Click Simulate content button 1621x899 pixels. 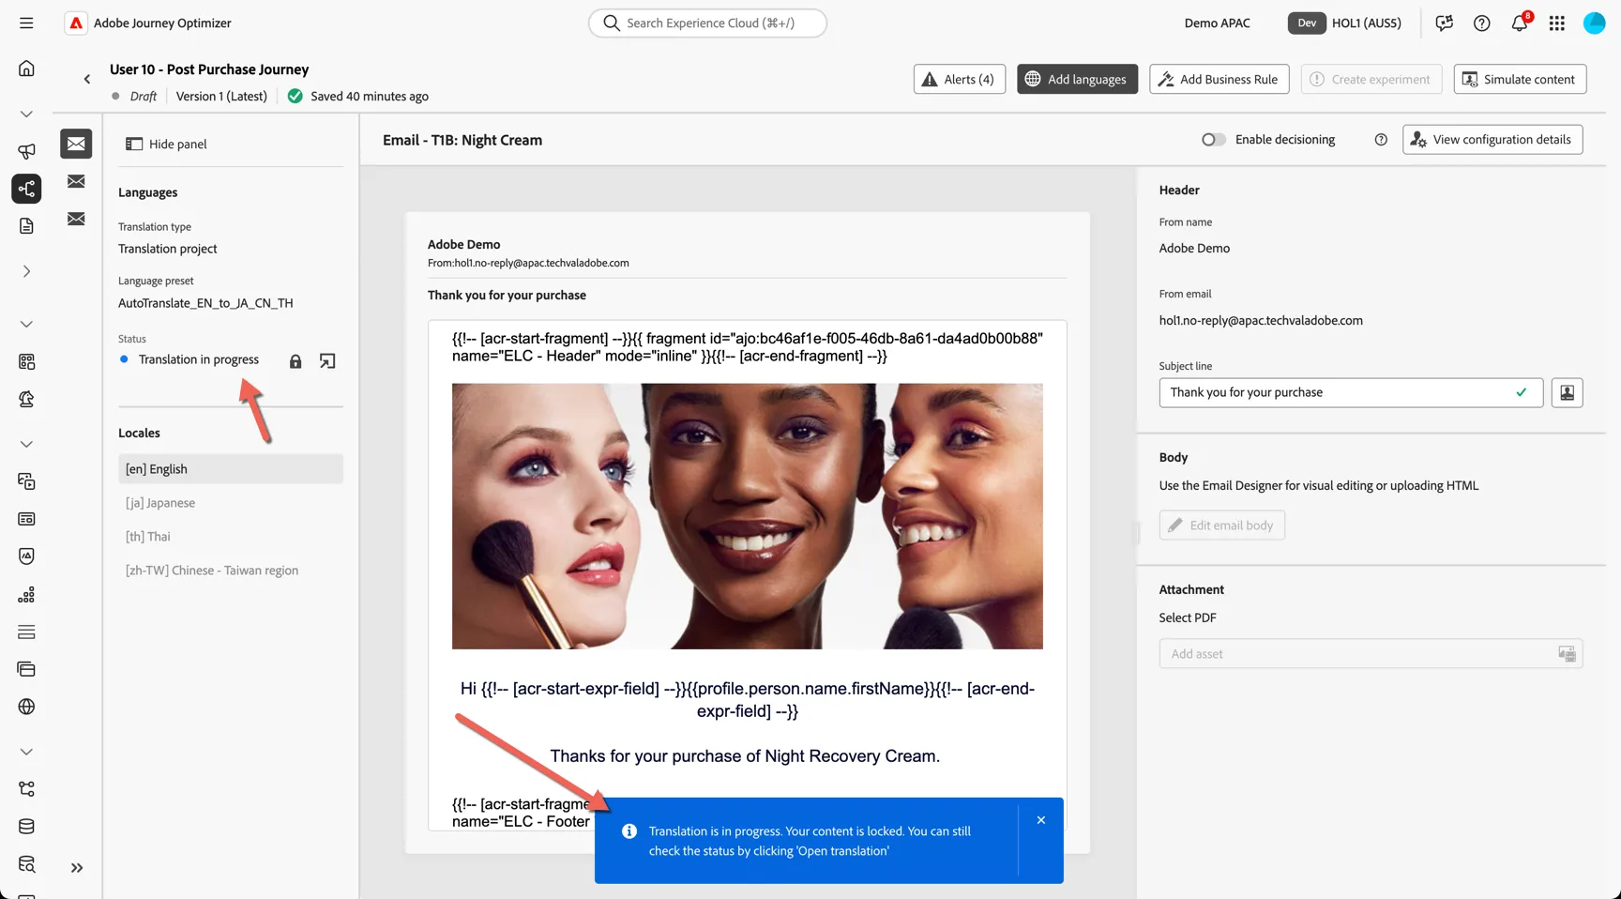pyautogui.click(x=1520, y=79)
